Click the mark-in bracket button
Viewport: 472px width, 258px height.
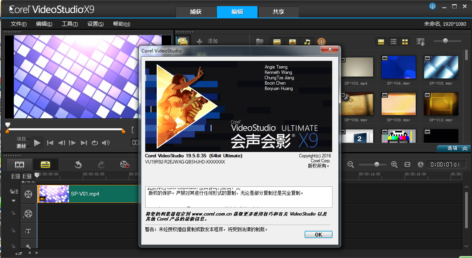pyautogui.click(x=133, y=130)
